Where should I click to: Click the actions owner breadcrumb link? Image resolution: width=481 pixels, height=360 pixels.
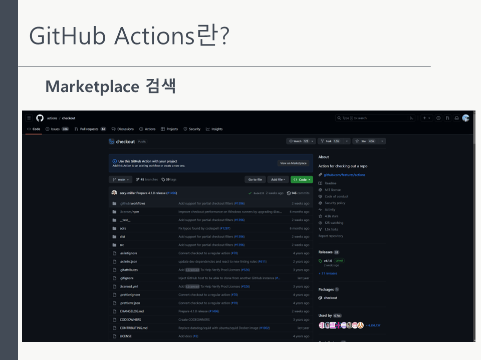(x=52, y=118)
